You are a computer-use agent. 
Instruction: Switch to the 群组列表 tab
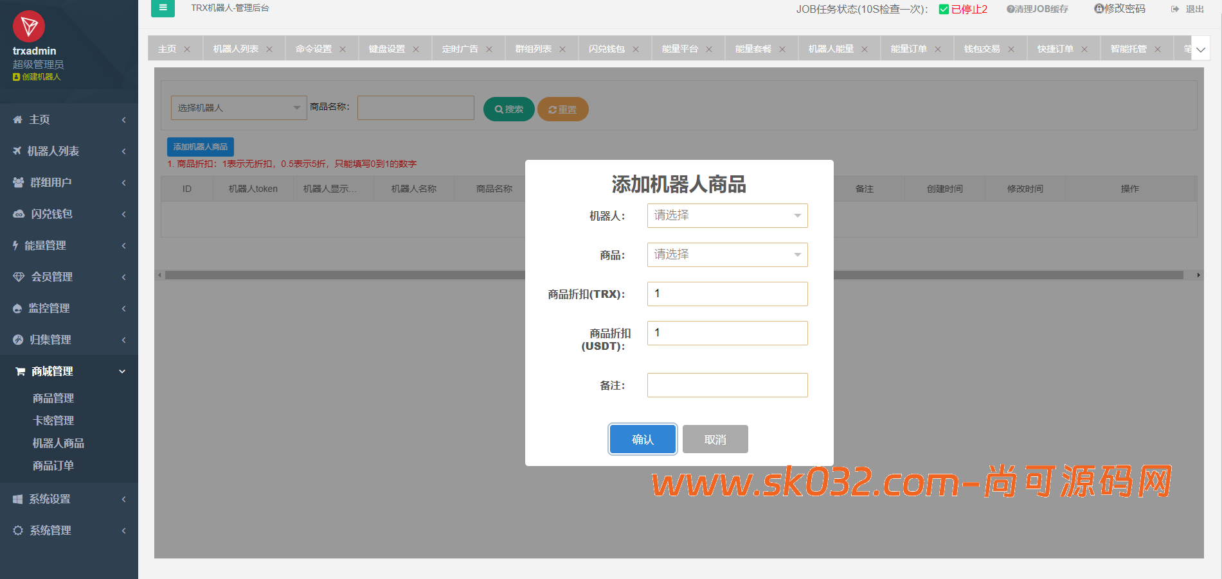pyautogui.click(x=534, y=48)
